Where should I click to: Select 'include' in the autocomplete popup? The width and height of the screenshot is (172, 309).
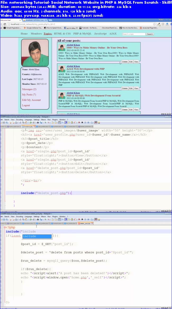pyautogui.click(x=37, y=236)
